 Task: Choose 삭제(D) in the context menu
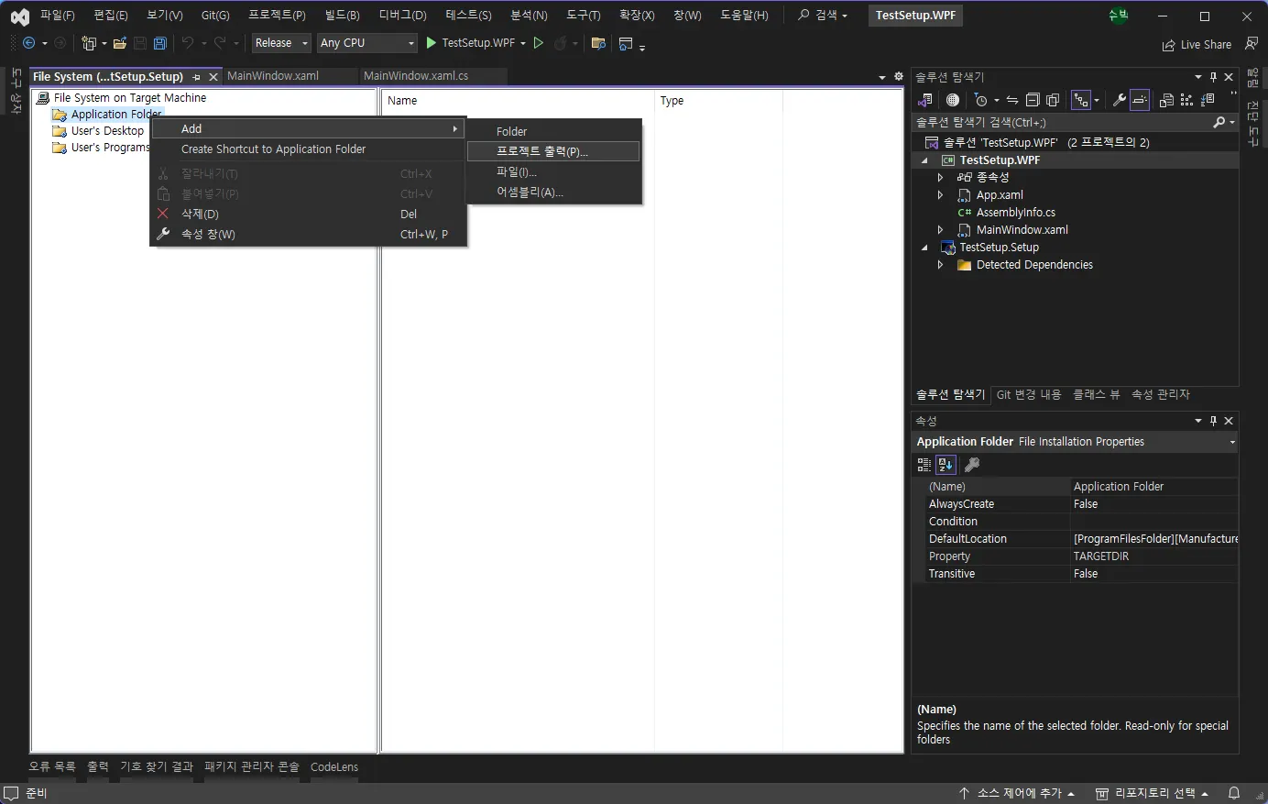click(308, 214)
